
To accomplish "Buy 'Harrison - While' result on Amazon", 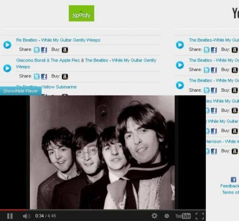I will click(x=235, y=151).
